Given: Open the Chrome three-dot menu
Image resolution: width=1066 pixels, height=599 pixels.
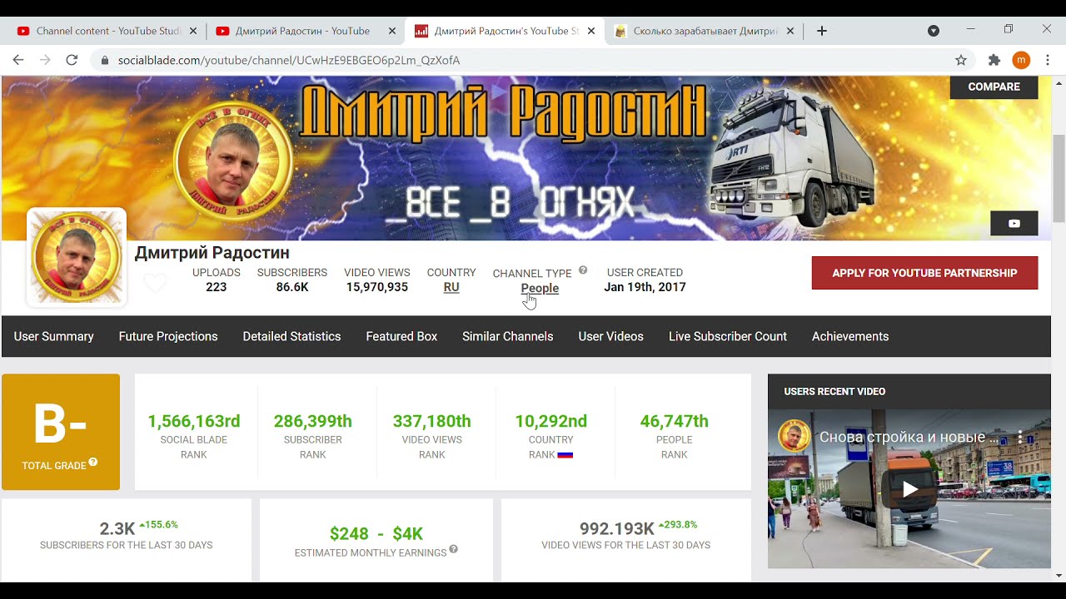Looking at the screenshot, I should [1049, 60].
